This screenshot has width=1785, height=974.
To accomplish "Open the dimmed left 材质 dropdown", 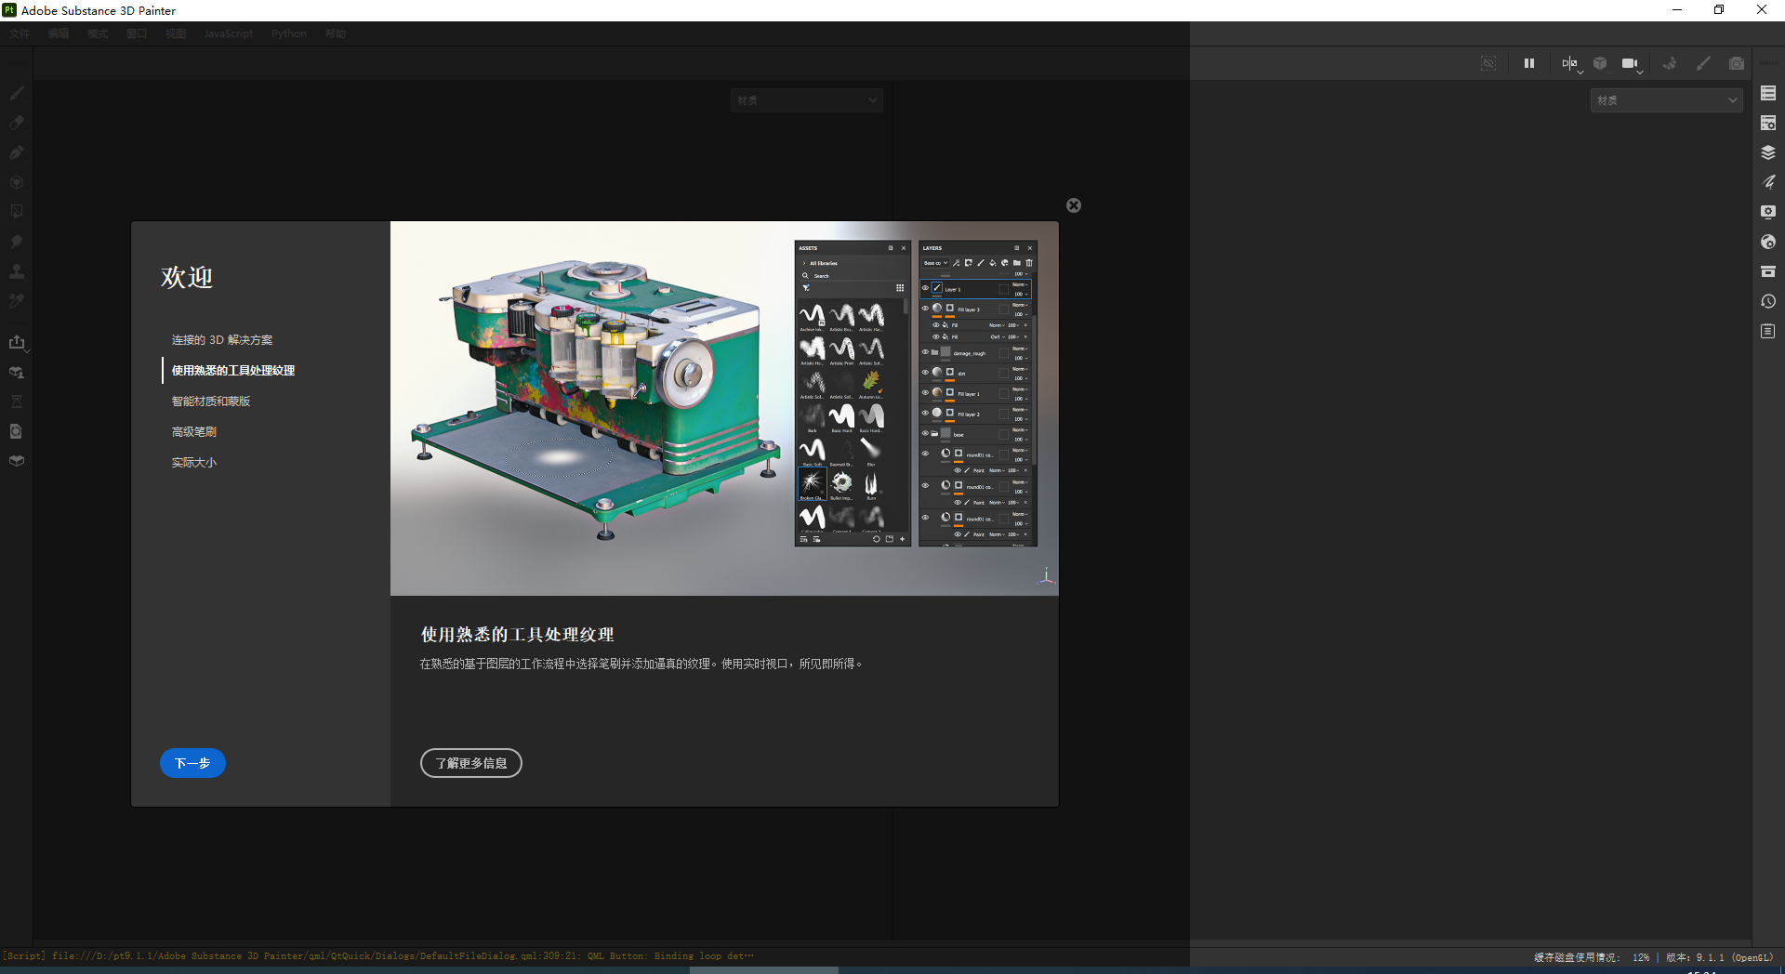I will (x=806, y=100).
